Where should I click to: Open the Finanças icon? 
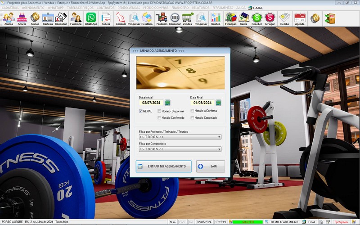(230, 19)
